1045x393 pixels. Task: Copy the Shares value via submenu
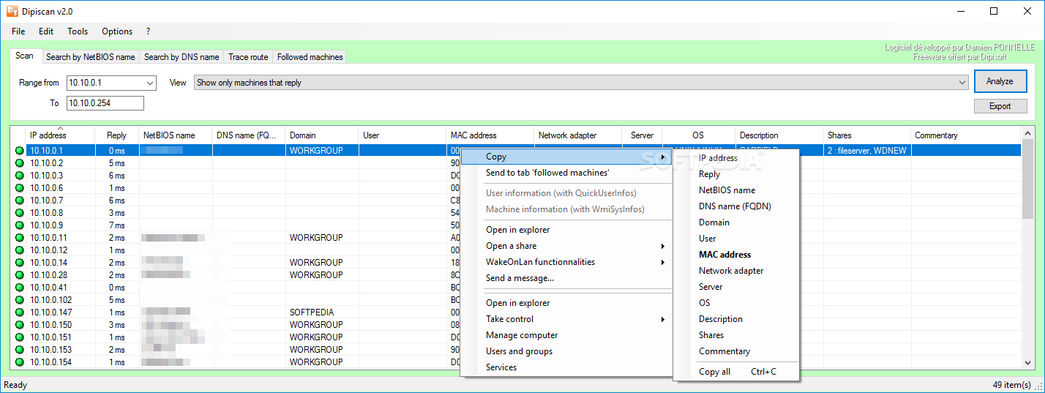tap(735, 335)
